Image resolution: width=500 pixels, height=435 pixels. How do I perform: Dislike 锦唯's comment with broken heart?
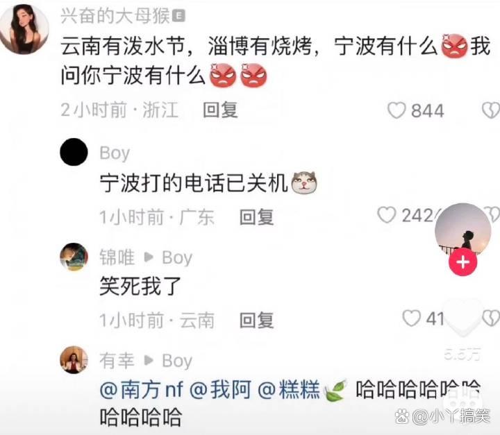point(492,318)
